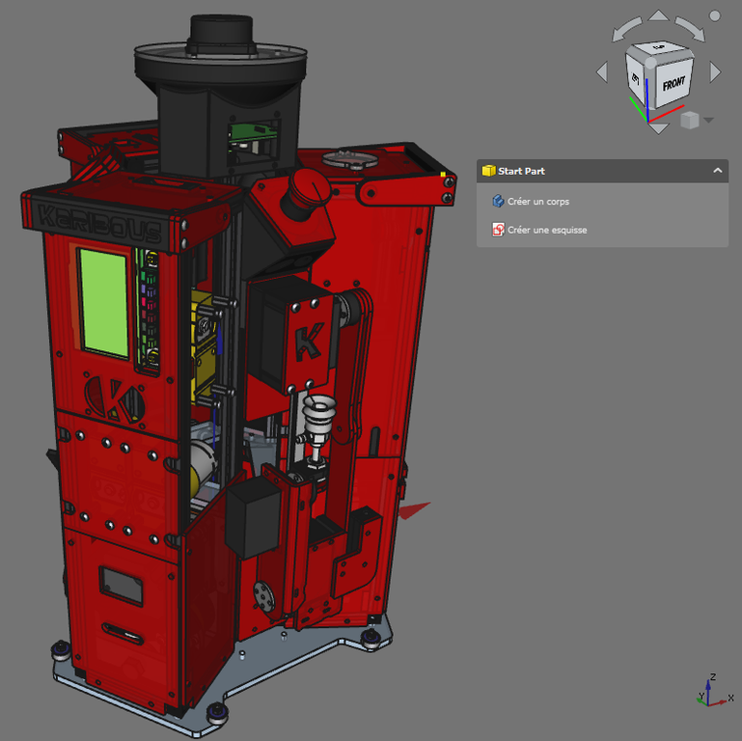The width and height of the screenshot is (742, 741).
Task: Select the green LCD screen on the model
Action: [x=103, y=300]
